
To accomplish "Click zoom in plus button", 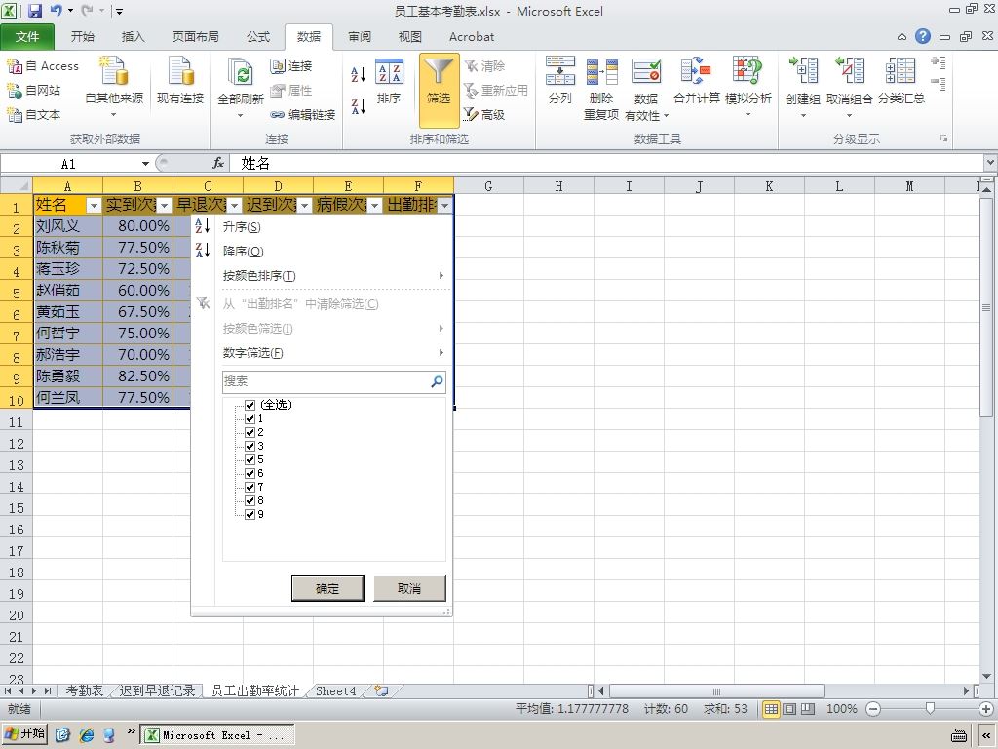I will 986,709.
